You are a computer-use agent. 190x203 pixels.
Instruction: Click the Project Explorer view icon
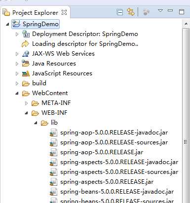[x=6, y=12]
